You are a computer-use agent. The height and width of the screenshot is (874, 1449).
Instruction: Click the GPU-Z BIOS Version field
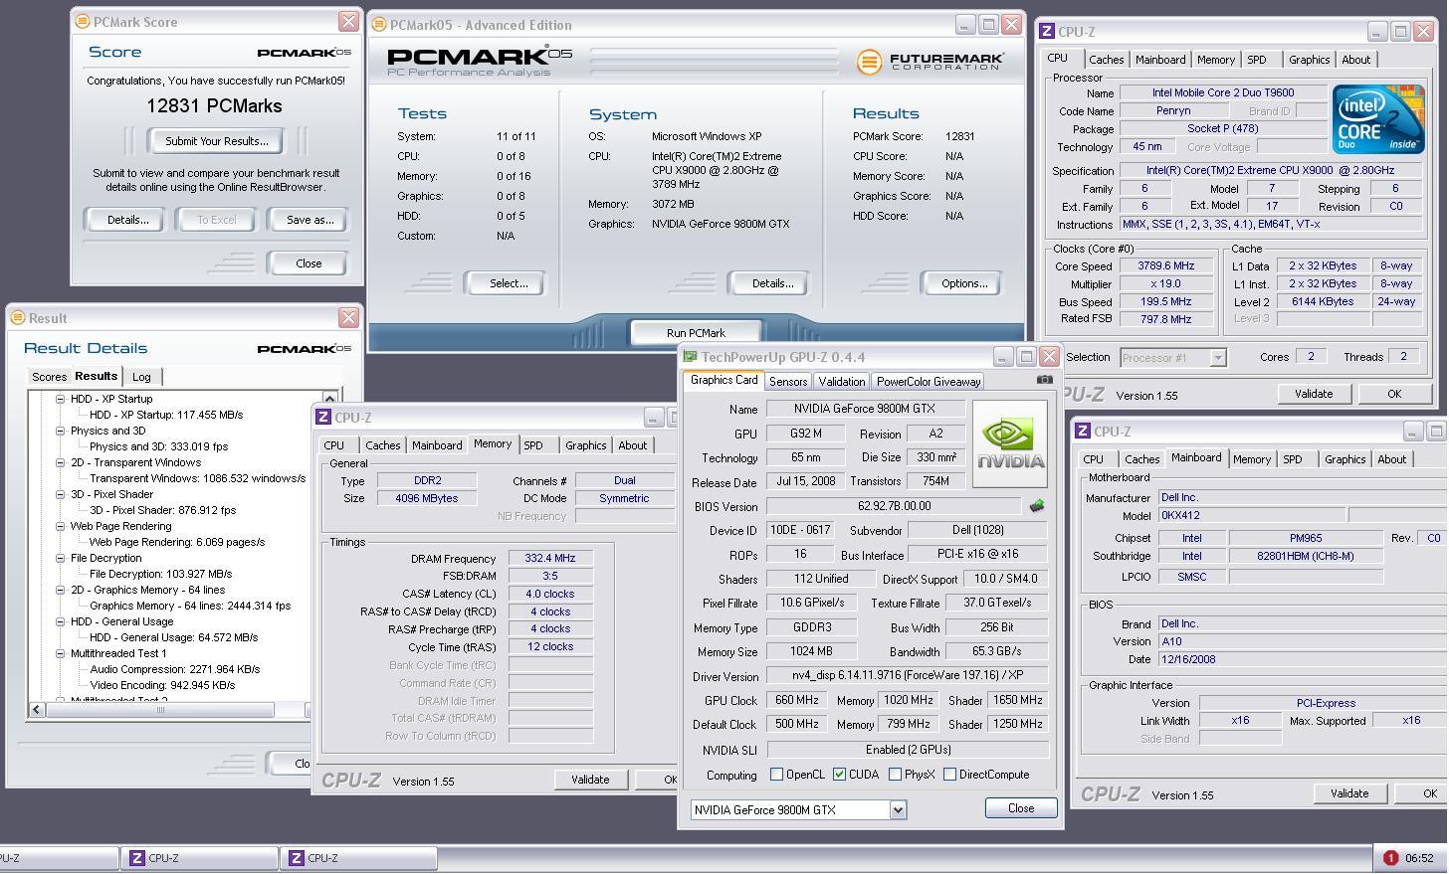[893, 506]
